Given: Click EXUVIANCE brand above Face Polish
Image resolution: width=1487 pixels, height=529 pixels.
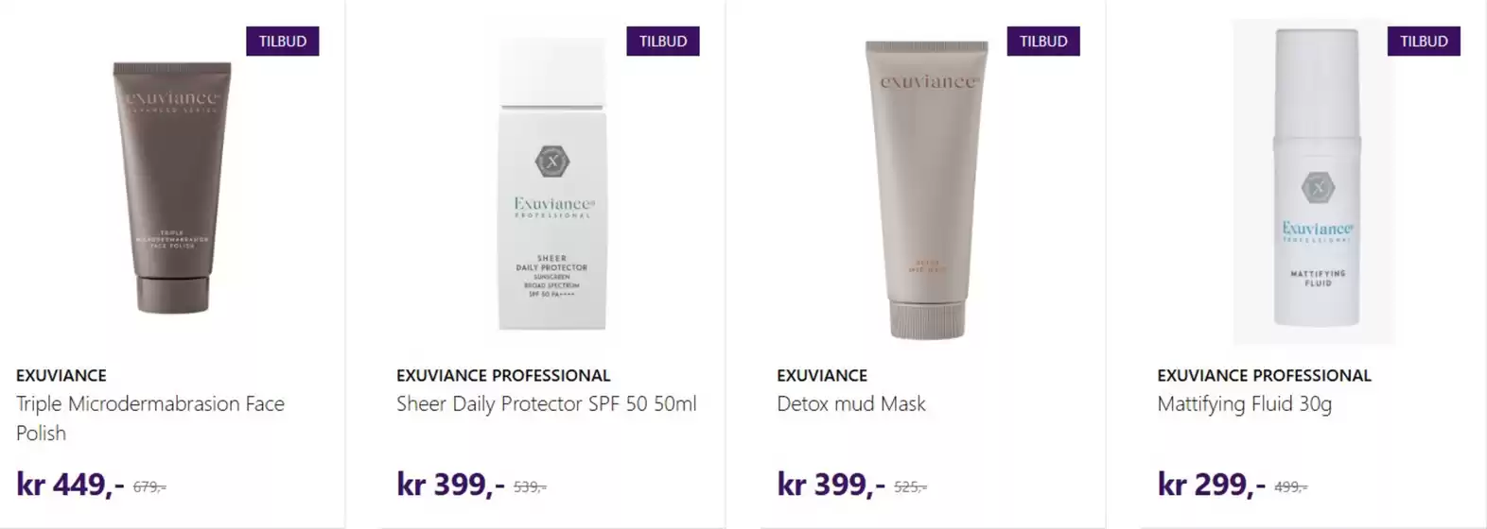Looking at the screenshot, I should (x=61, y=375).
